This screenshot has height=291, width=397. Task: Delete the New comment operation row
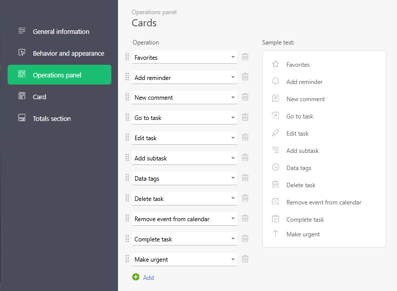pos(245,97)
